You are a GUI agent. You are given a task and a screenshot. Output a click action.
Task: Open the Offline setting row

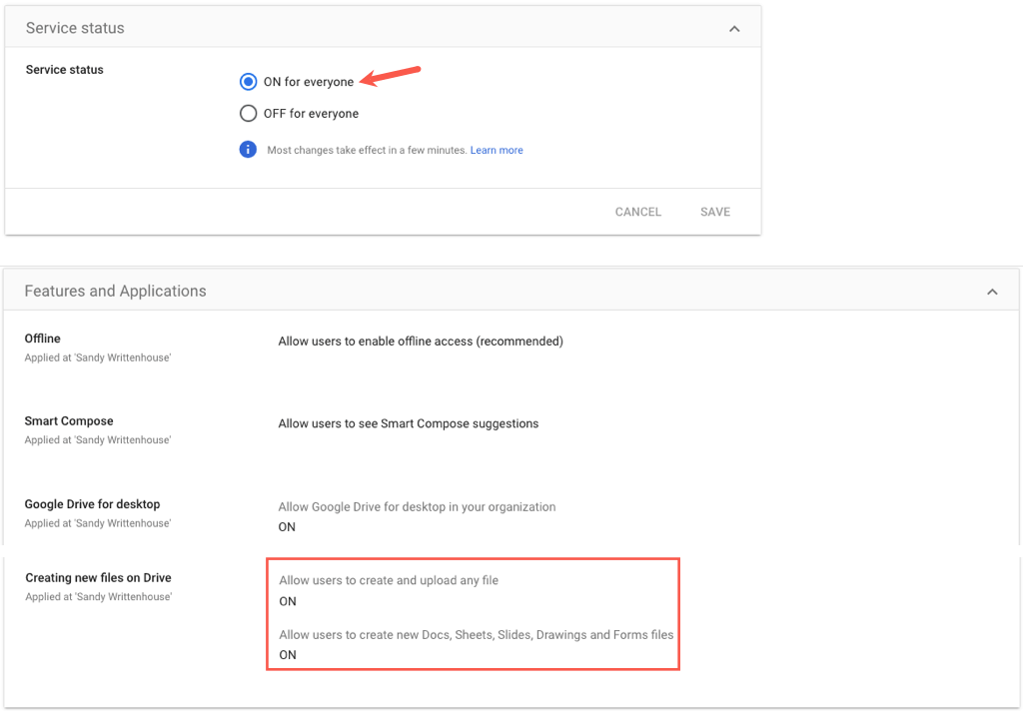[x=43, y=340]
